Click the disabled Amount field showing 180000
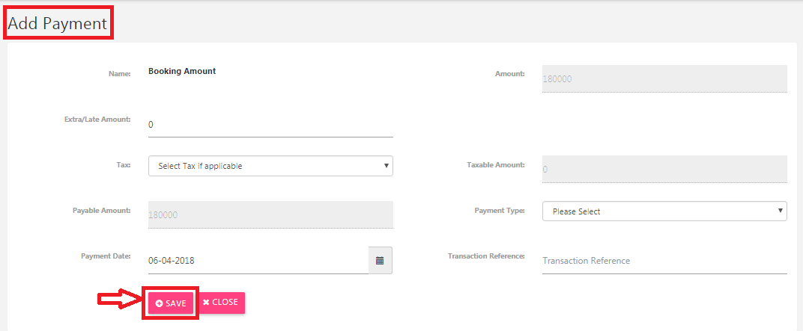The width and height of the screenshot is (803, 331). [664, 78]
